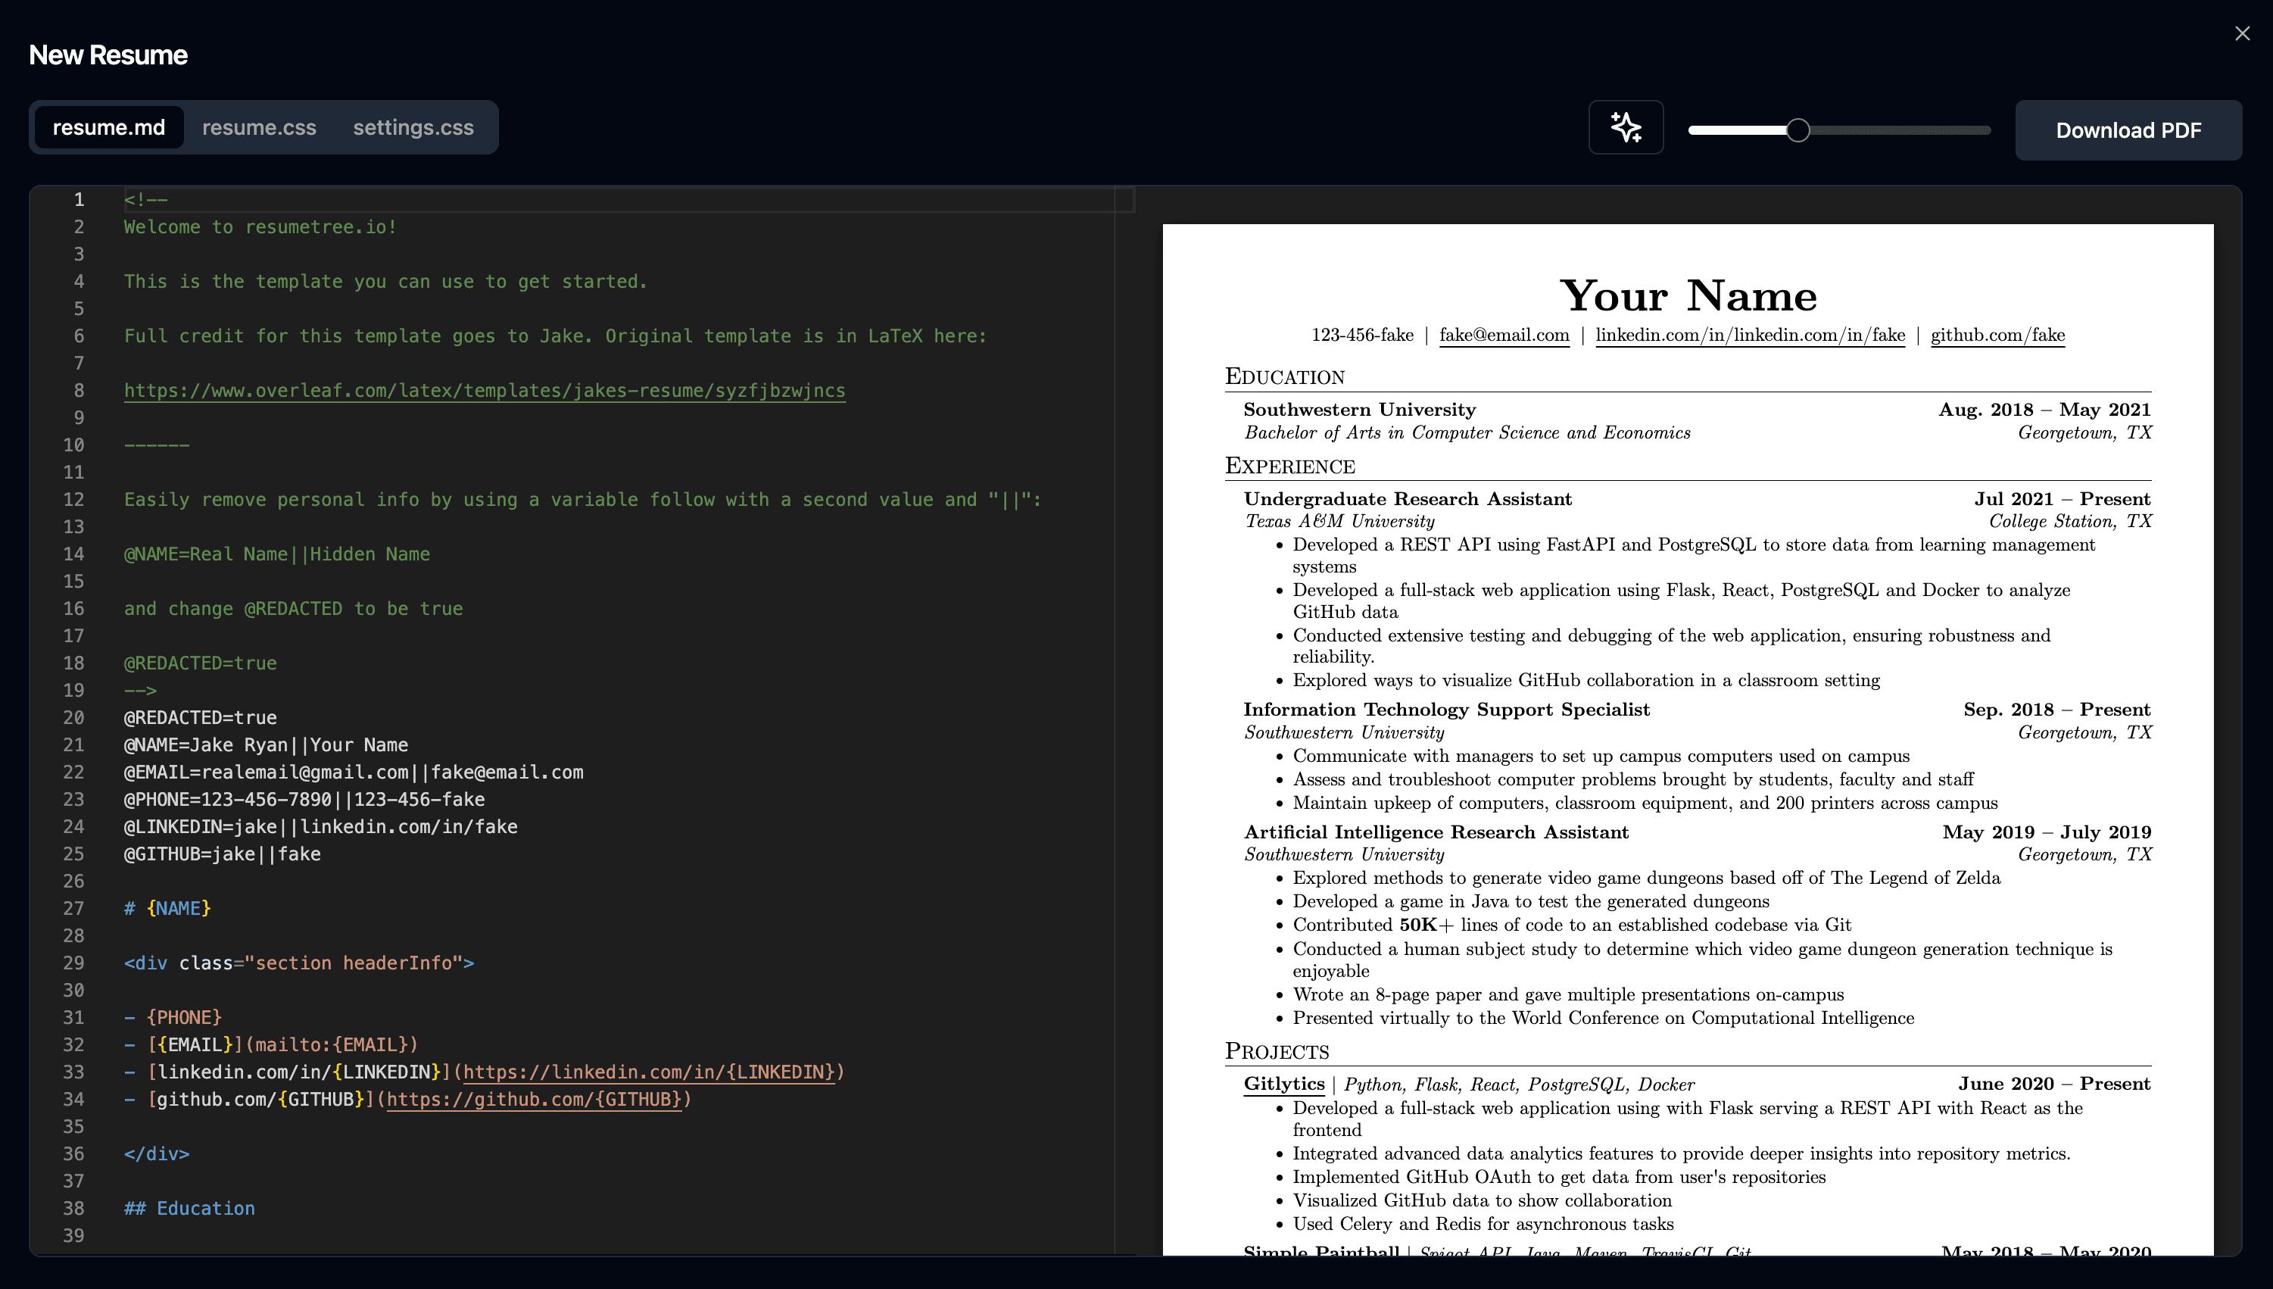This screenshot has width=2273, height=1289.
Task: Click the zoom slider handle
Action: [x=1797, y=130]
